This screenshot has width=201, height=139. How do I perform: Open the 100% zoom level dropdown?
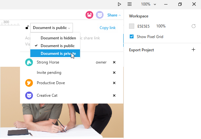[148, 4]
